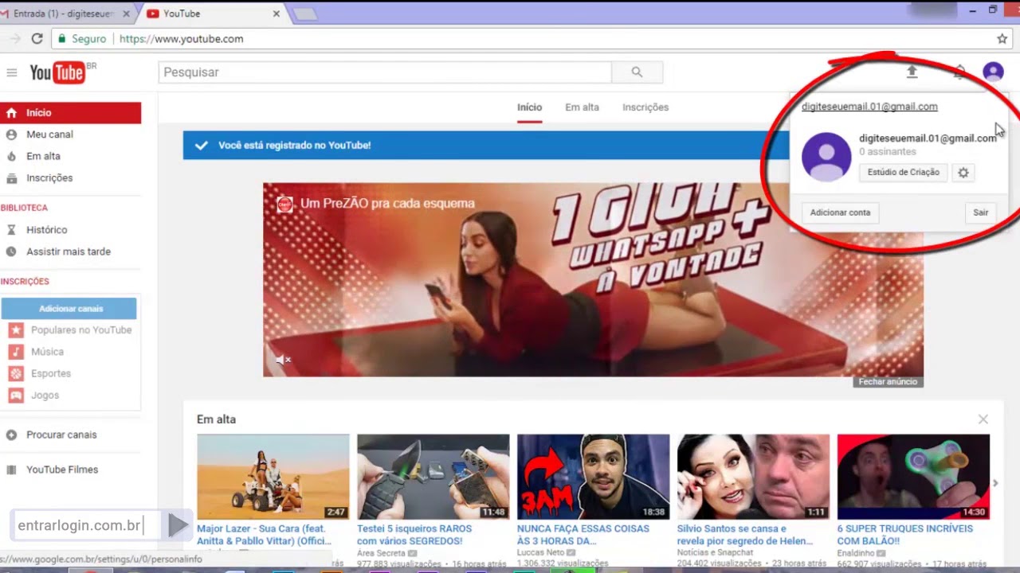Close the Em alta shelf
The height and width of the screenshot is (573, 1020).
(x=983, y=419)
